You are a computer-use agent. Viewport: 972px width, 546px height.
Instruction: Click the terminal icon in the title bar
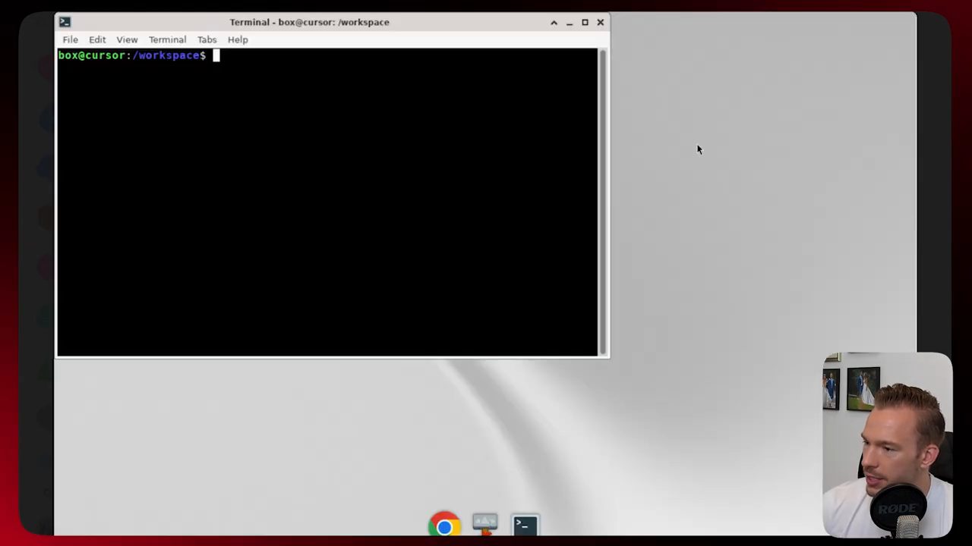(x=65, y=22)
